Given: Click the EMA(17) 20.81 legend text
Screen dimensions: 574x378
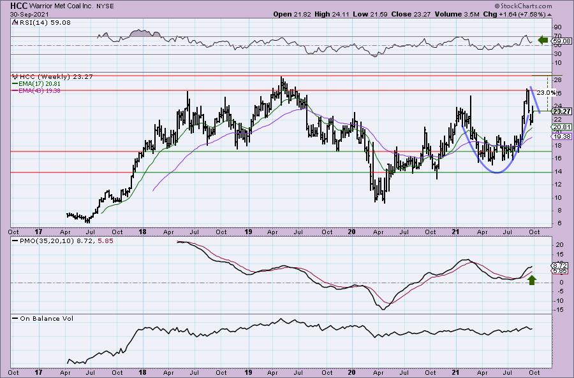Looking at the screenshot, I should (39, 83).
